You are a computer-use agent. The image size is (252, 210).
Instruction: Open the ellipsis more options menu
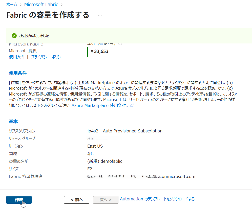pyautogui.click(x=100, y=15)
